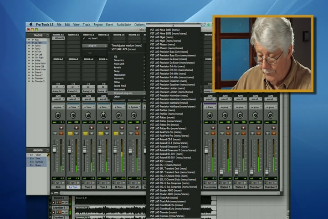Click record enable on Lo Tom channel
Viewport: 328px width, 219px height.
tap(76, 127)
